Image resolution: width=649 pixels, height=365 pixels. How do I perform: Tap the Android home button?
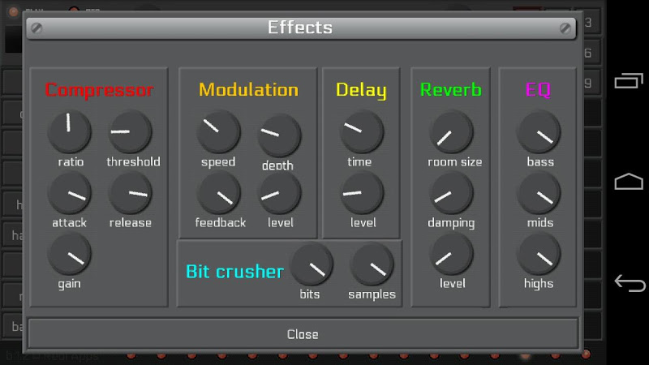[x=629, y=181]
